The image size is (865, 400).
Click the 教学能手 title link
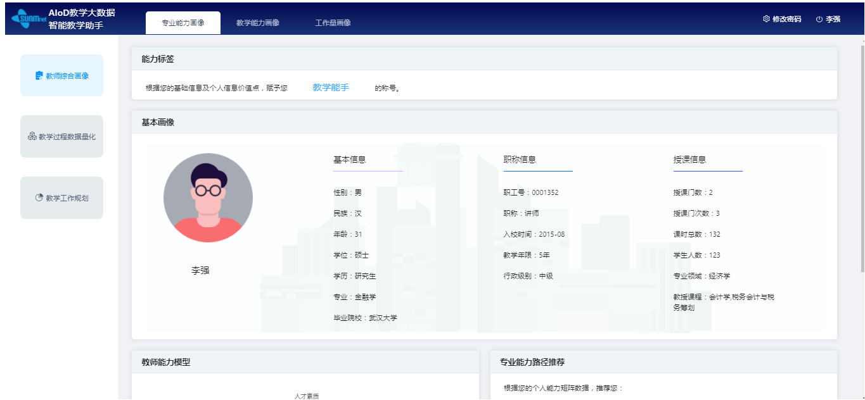coord(331,87)
